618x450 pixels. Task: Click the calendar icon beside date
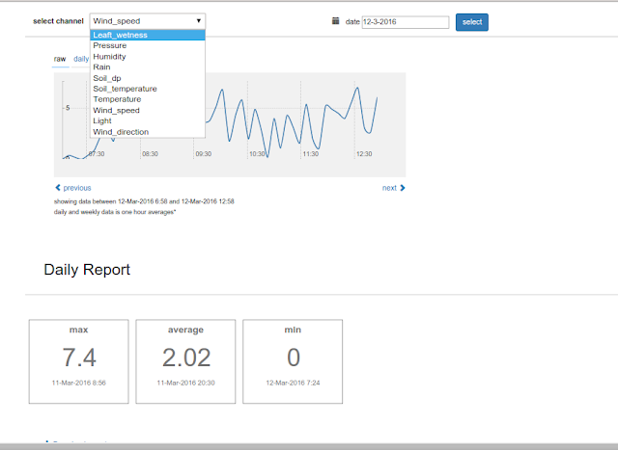click(x=335, y=21)
